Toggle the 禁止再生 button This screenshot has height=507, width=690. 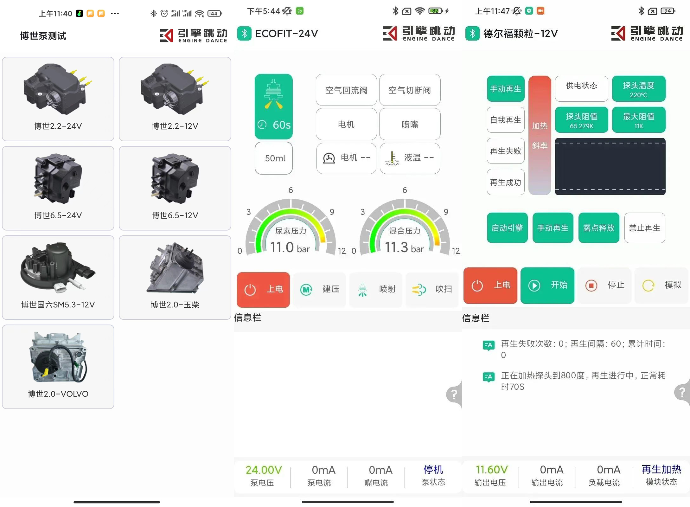(x=645, y=228)
